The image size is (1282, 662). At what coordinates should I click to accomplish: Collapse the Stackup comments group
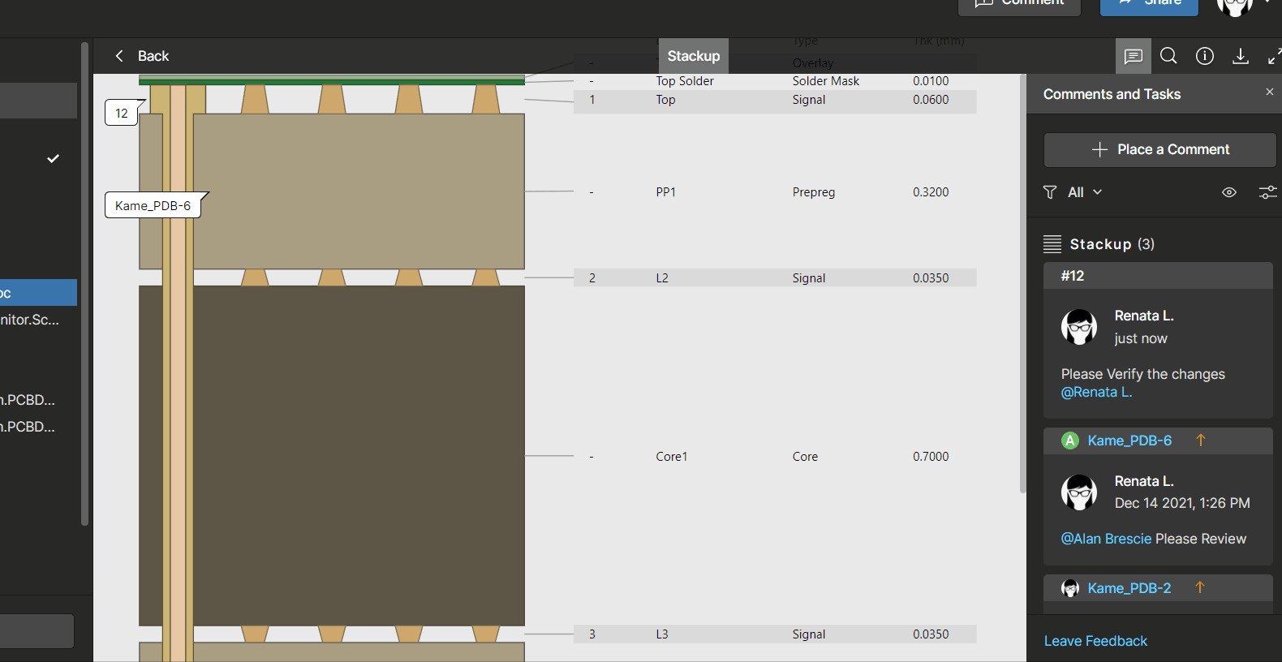pyautogui.click(x=1052, y=244)
